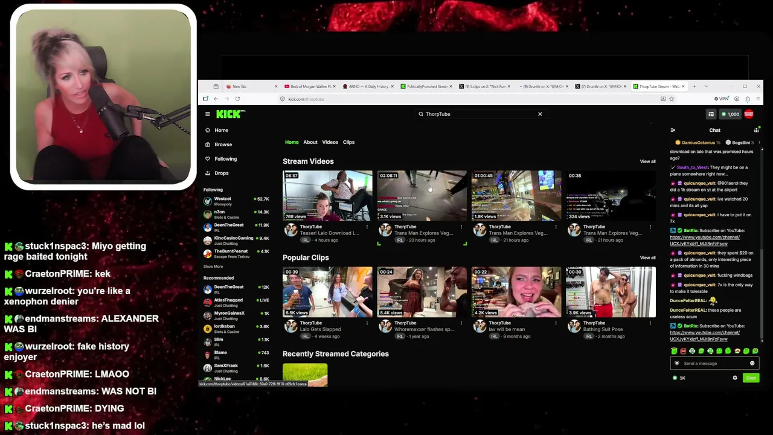Click the Send a message chat field

[714, 363]
